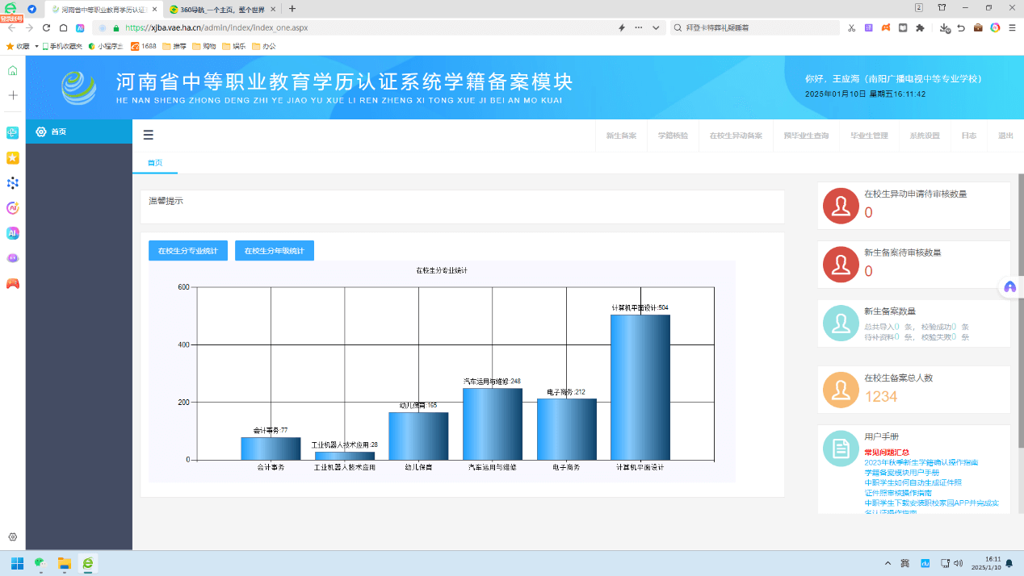Open the 学籍备案模块用户手册 link
This screenshot has height=576, width=1024.
pyautogui.click(x=901, y=473)
